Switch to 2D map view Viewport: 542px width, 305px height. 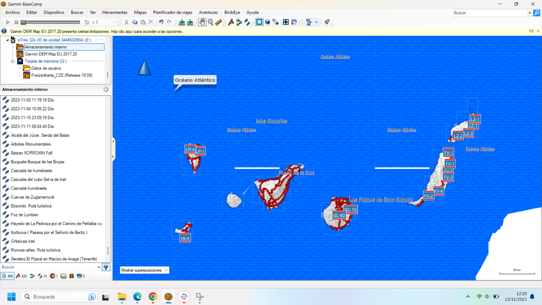(260, 22)
